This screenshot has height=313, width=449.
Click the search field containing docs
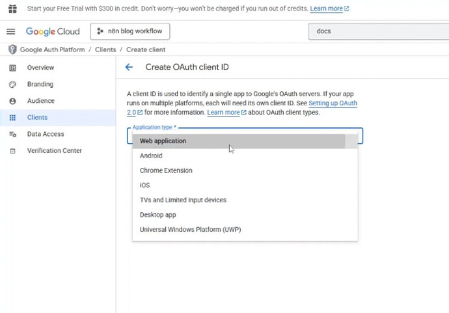377,31
